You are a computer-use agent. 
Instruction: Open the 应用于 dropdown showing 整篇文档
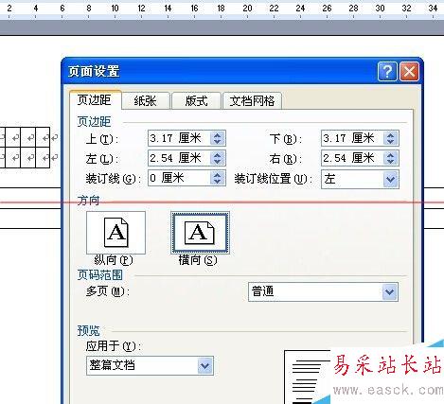pos(150,365)
